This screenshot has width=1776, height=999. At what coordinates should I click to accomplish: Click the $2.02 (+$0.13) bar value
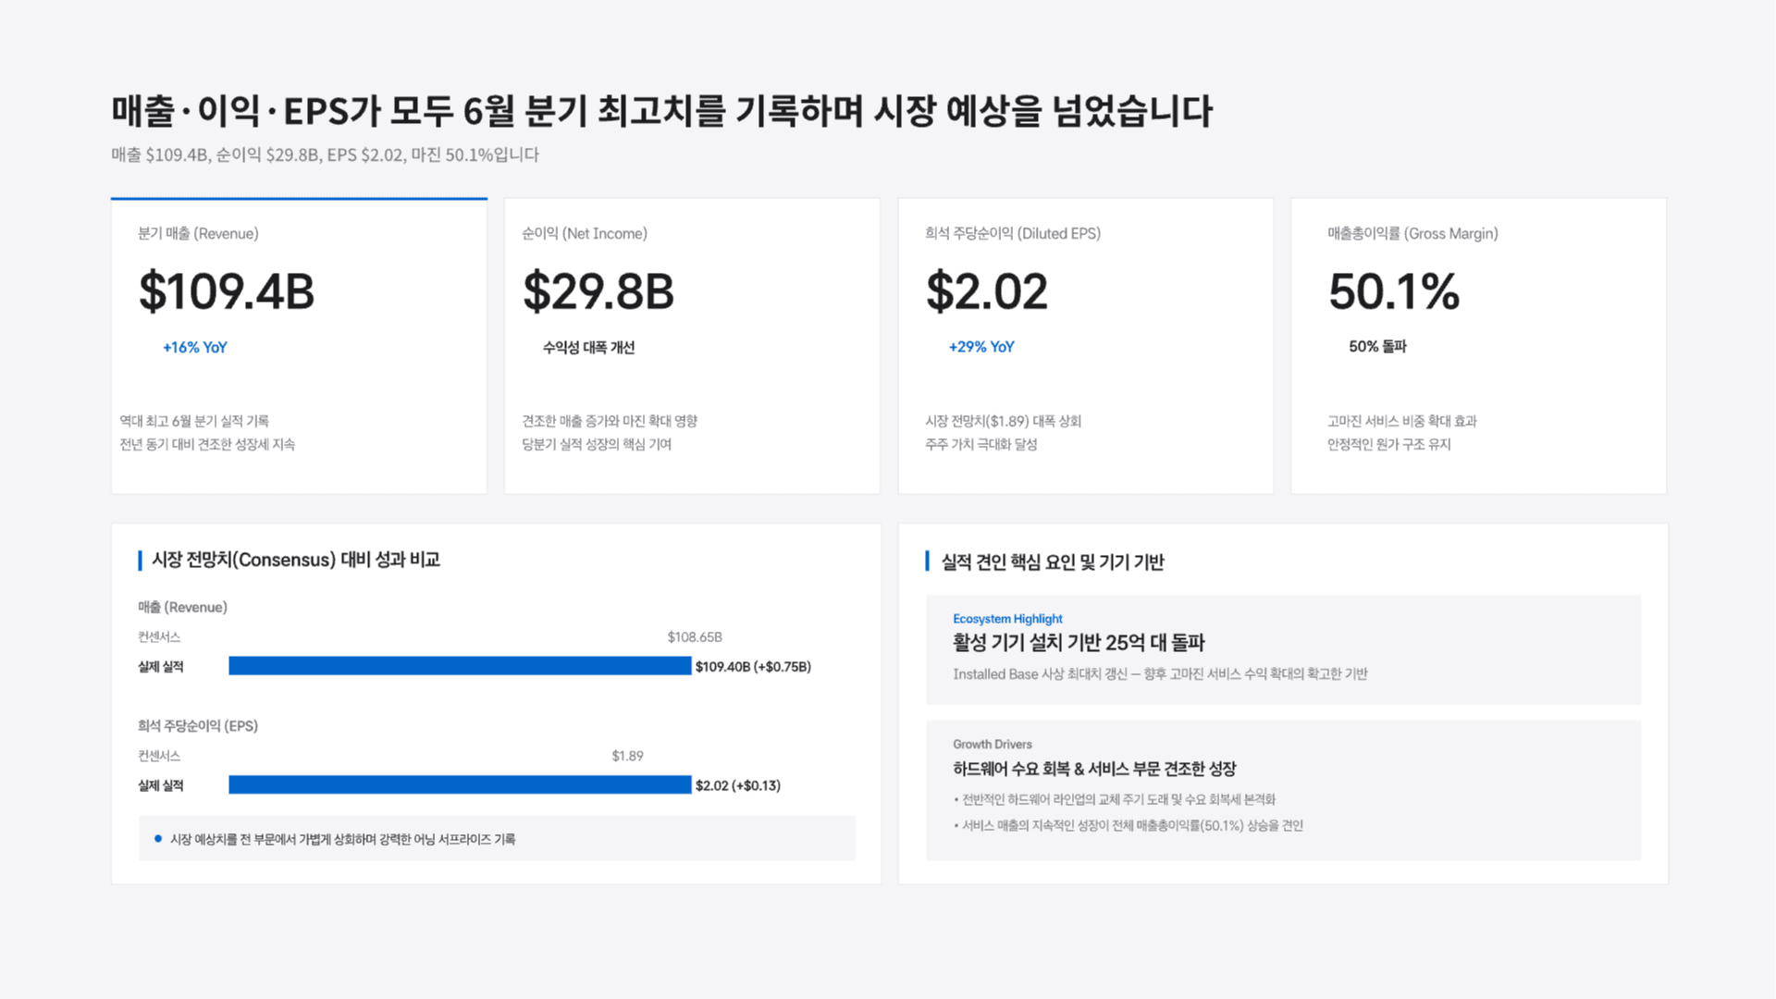(x=738, y=785)
